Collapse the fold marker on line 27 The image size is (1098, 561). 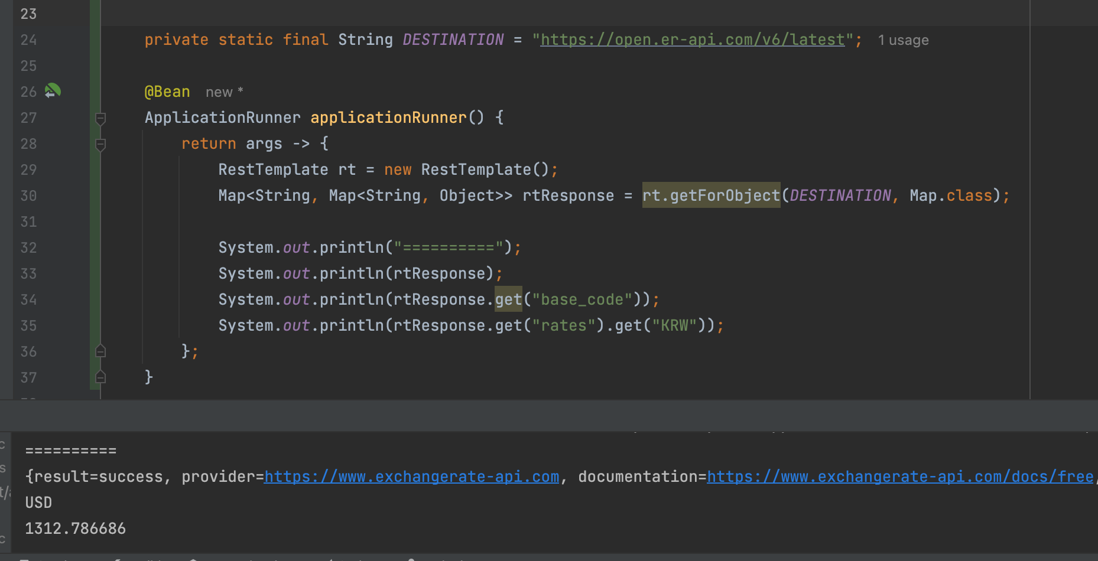tap(100, 118)
